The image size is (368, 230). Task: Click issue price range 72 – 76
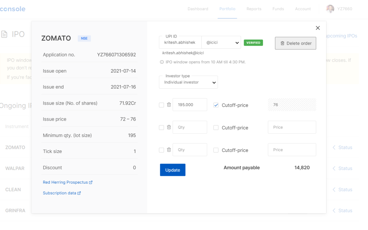128,119
